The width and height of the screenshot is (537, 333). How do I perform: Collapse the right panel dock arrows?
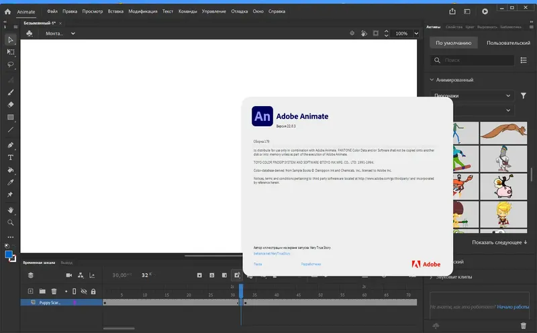(x=532, y=21)
